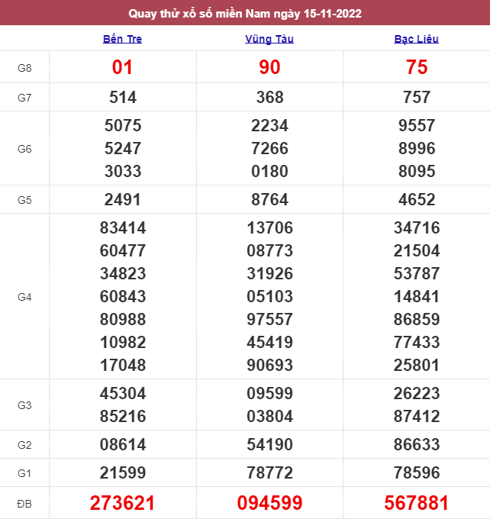490x519 pixels.
Task: Click the G7 row label
Action: tap(24, 98)
